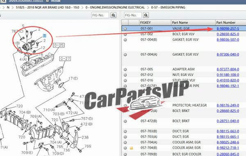Open part number 8-98176-249-0 link
The width and height of the screenshot is (246, 156).
[x=228, y=105]
